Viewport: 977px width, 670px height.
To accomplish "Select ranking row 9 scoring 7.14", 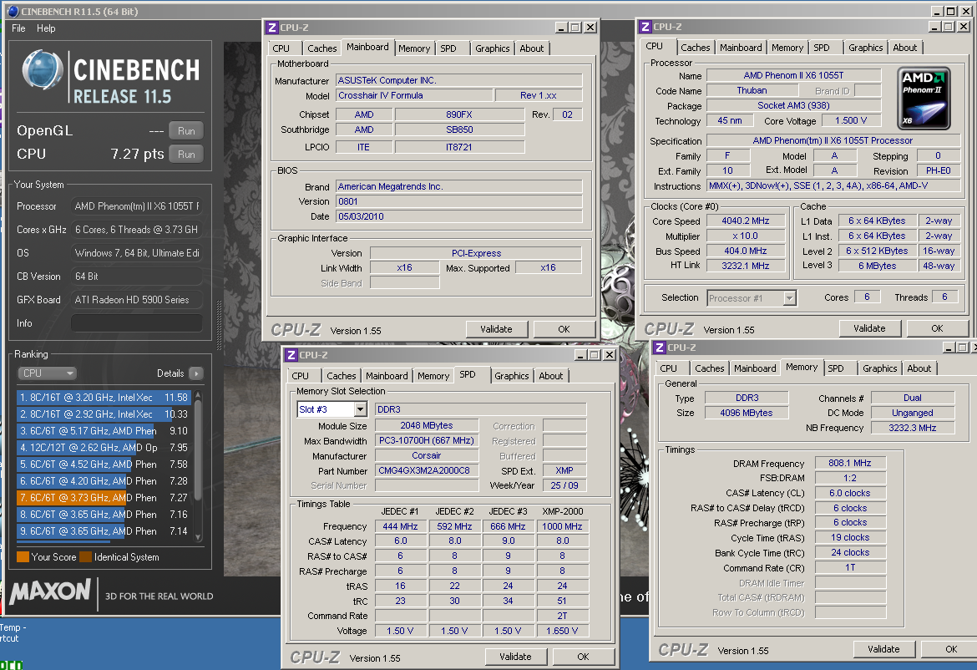I will coord(104,531).
